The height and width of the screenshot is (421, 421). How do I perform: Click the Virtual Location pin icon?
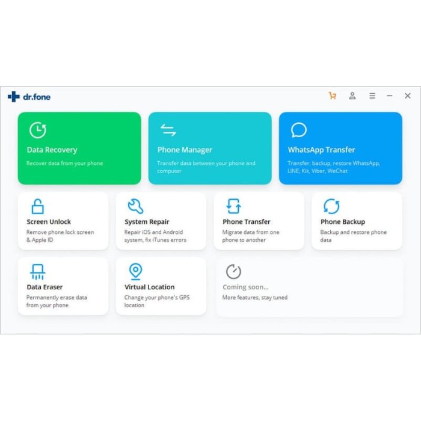[135, 272]
